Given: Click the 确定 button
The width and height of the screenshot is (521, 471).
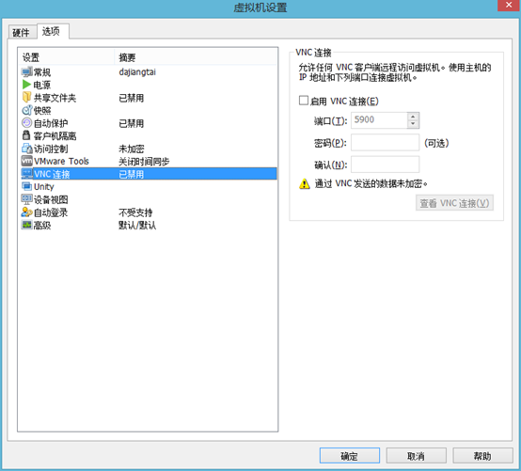Looking at the screenshot, I should 350,456.
